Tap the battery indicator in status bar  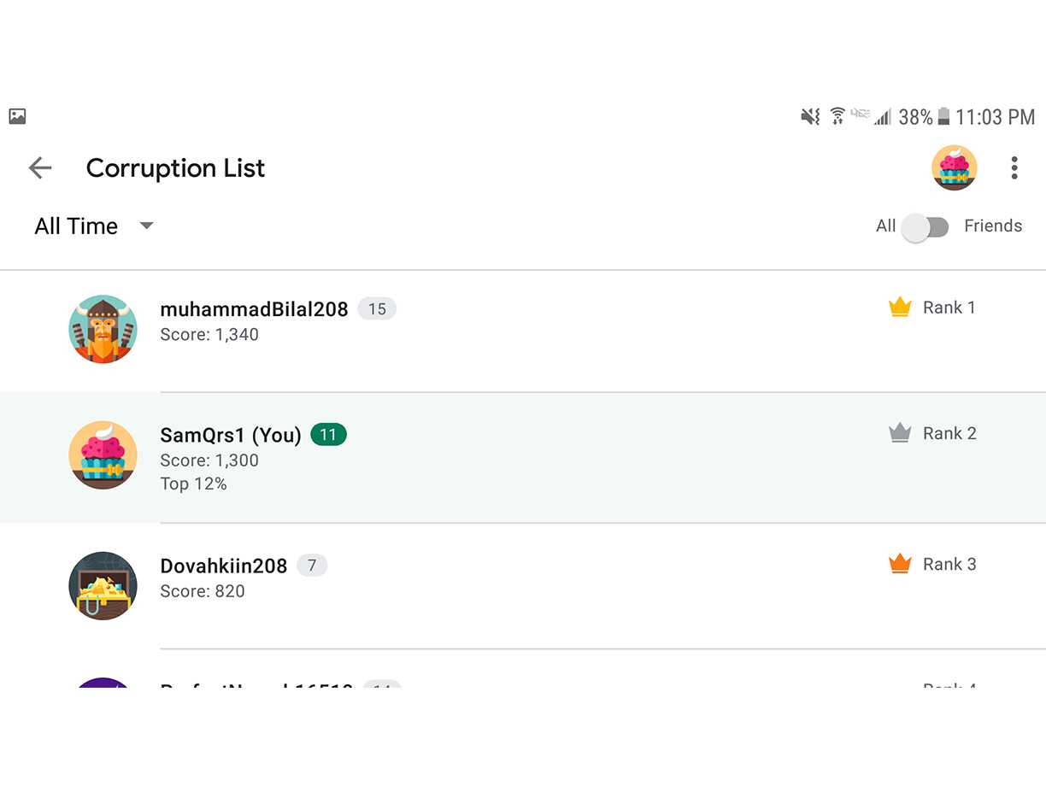pos(943,116)
